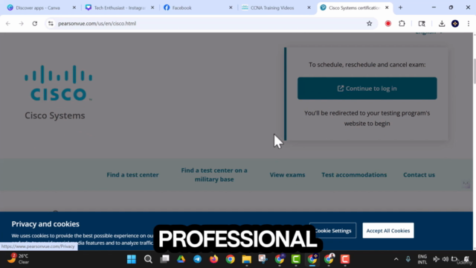The image size is (476, 268).
Task: Close the Facebook tab
Action: [x=231, y=7]
